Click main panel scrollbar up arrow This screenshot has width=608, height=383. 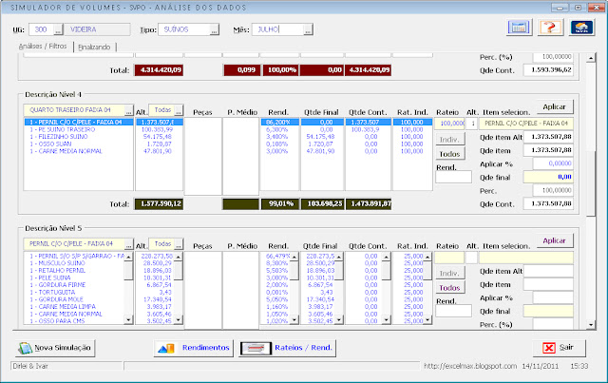click(591, 58)
